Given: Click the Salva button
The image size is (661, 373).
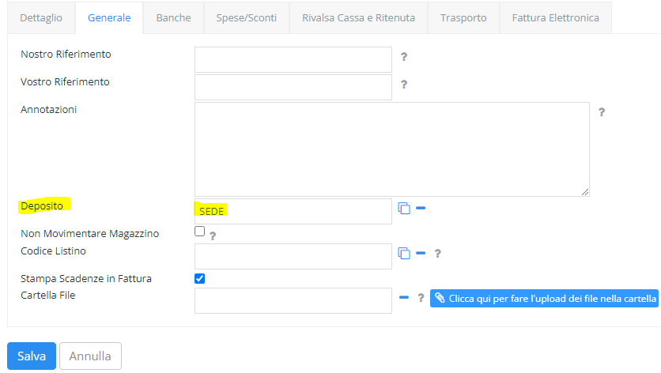Looking at the screenshot, I should (32, 356).
